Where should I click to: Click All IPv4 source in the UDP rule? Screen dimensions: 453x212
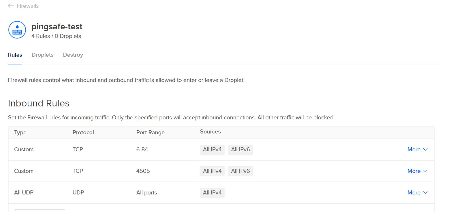(212, 193)
